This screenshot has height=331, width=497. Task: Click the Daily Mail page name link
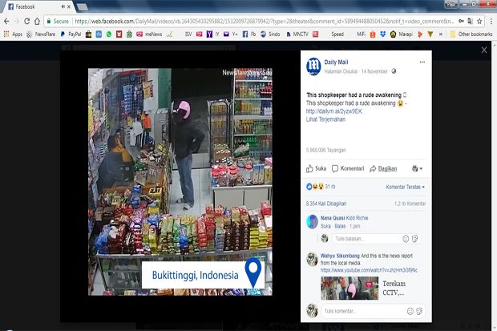(x=336, y=63)
